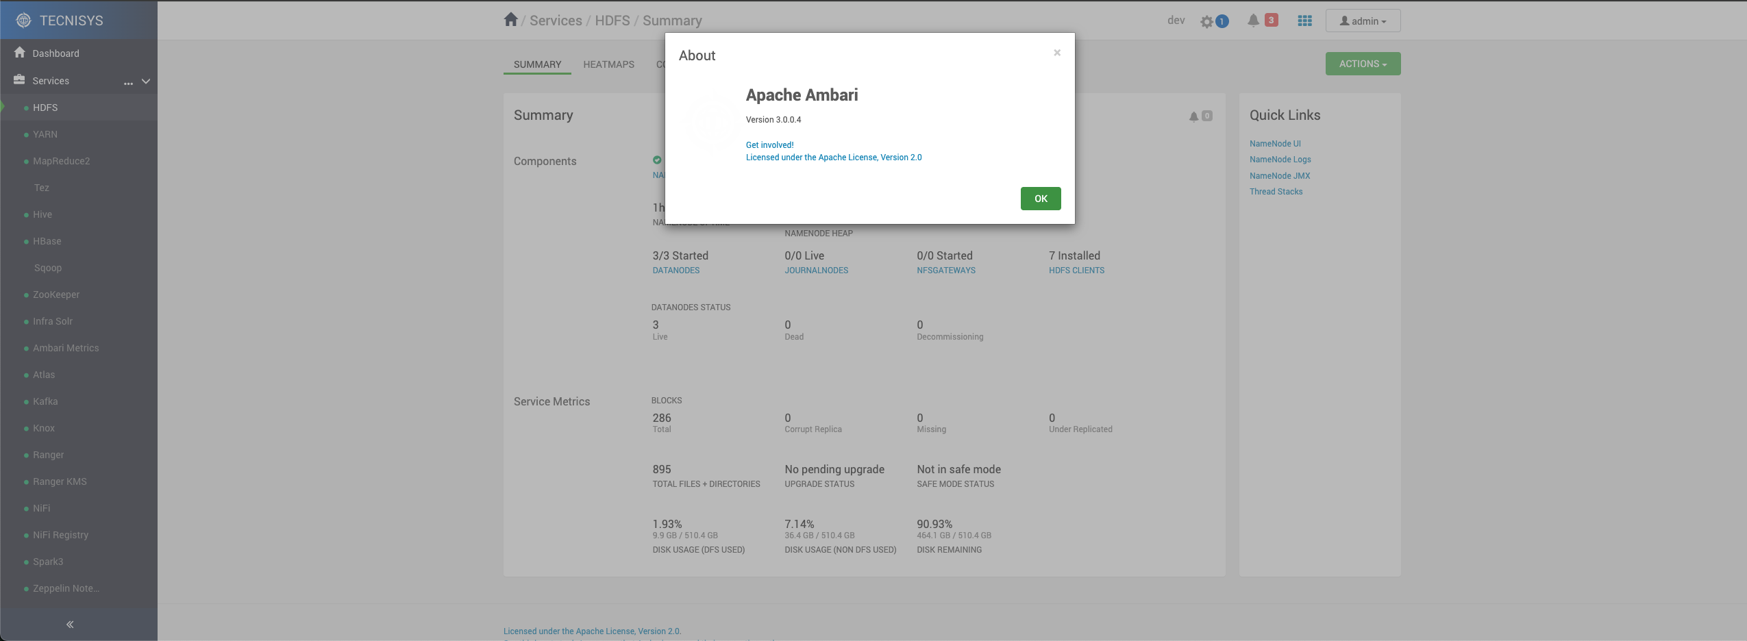
Task: Select the SUMMARY tab
Action: click(537, 64)
